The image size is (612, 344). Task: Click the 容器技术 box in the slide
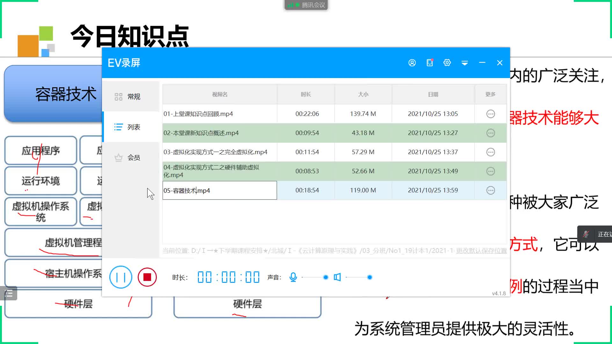[x=53, y=94]
